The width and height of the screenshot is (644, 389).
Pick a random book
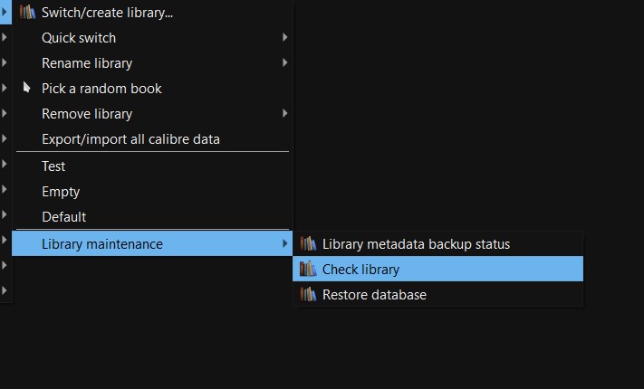[101, 89]
